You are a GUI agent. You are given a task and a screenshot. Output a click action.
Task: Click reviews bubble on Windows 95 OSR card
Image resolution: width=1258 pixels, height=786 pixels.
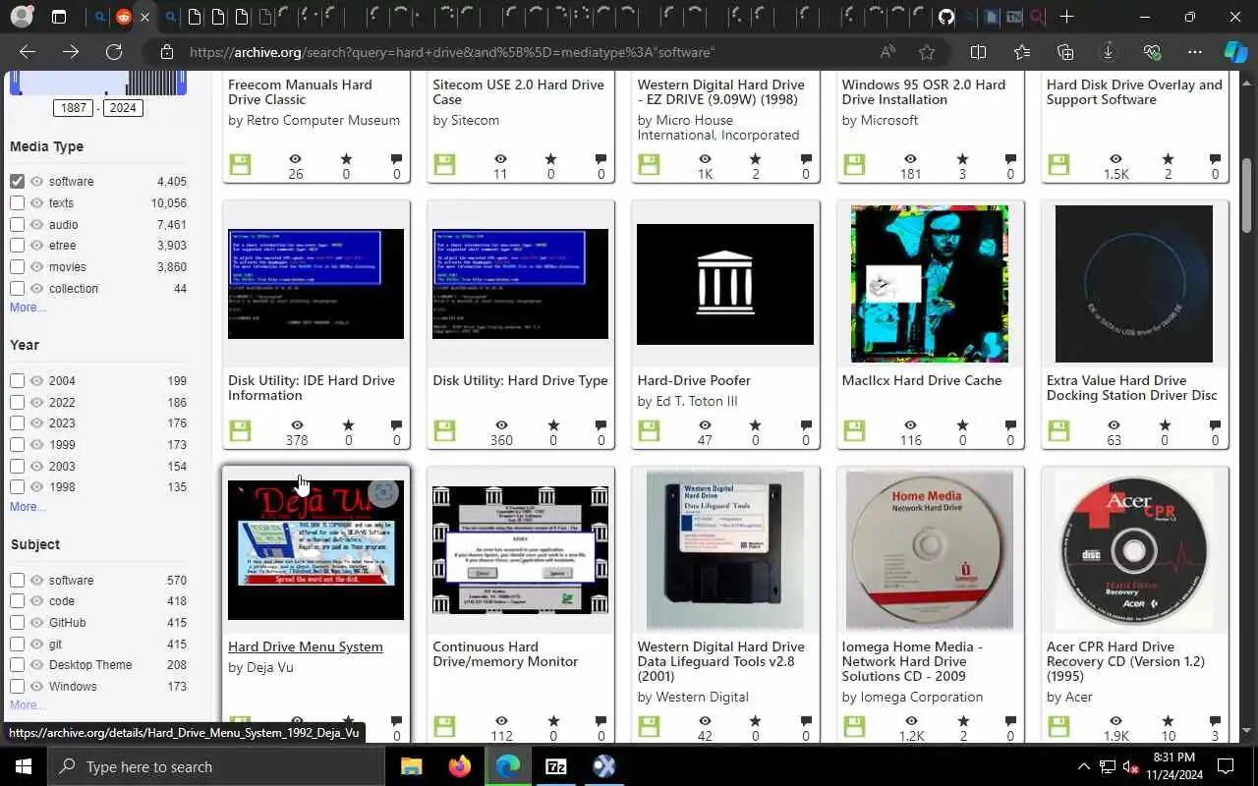click(x=1010, y=159)
